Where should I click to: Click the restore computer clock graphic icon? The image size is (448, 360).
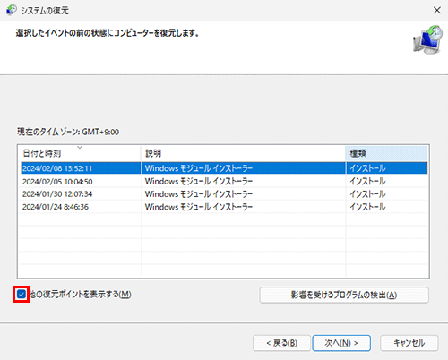[x=427, y=40]
